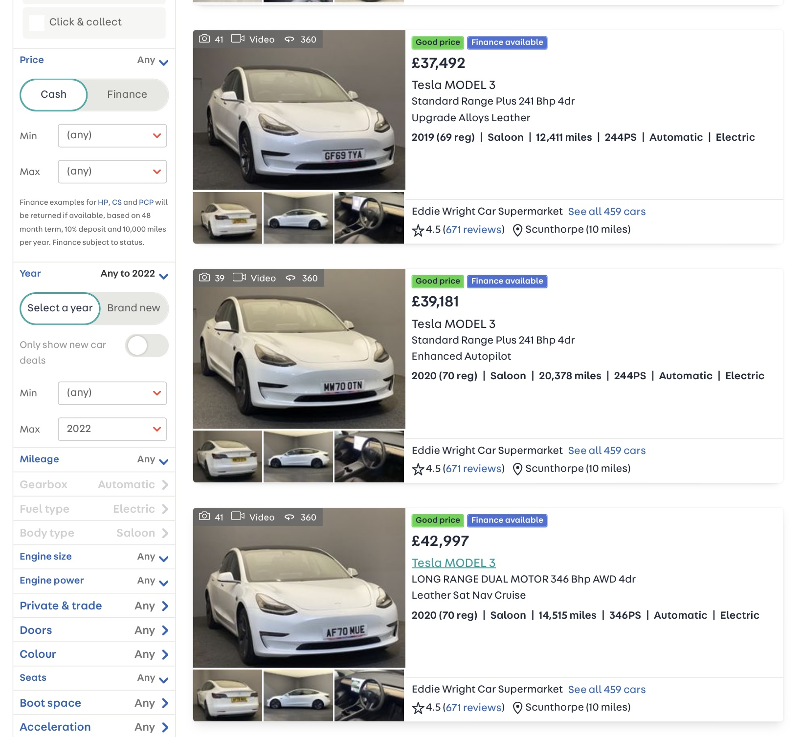Viewport: 802px width, 737px height.
Task: Tick the Click & collect checkbox
Action: point(37,22)
